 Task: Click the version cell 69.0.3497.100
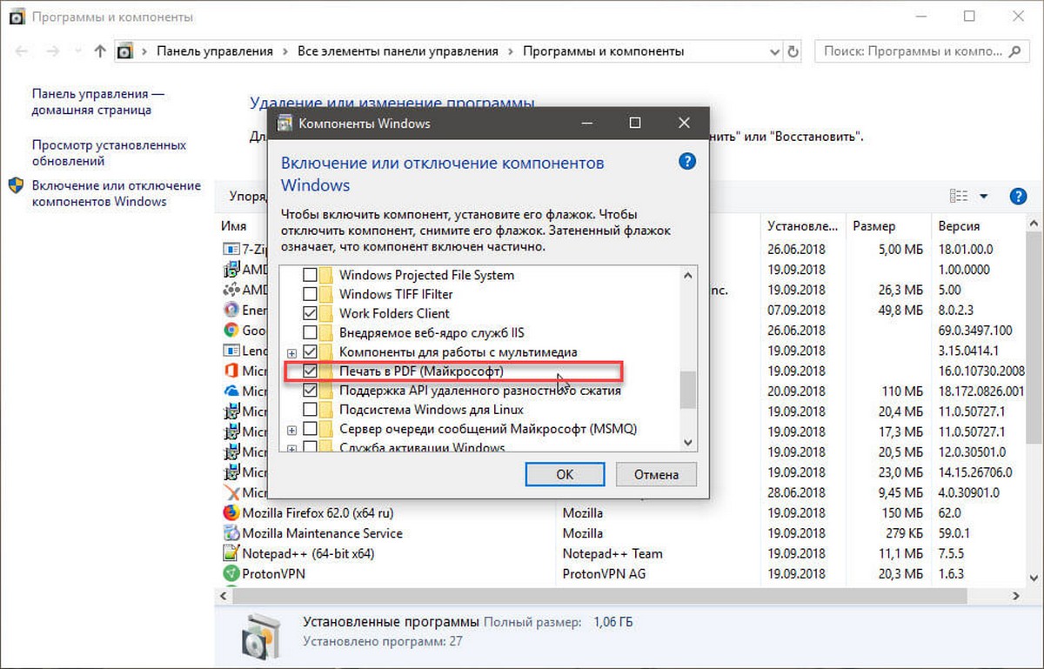click(975, 330)
